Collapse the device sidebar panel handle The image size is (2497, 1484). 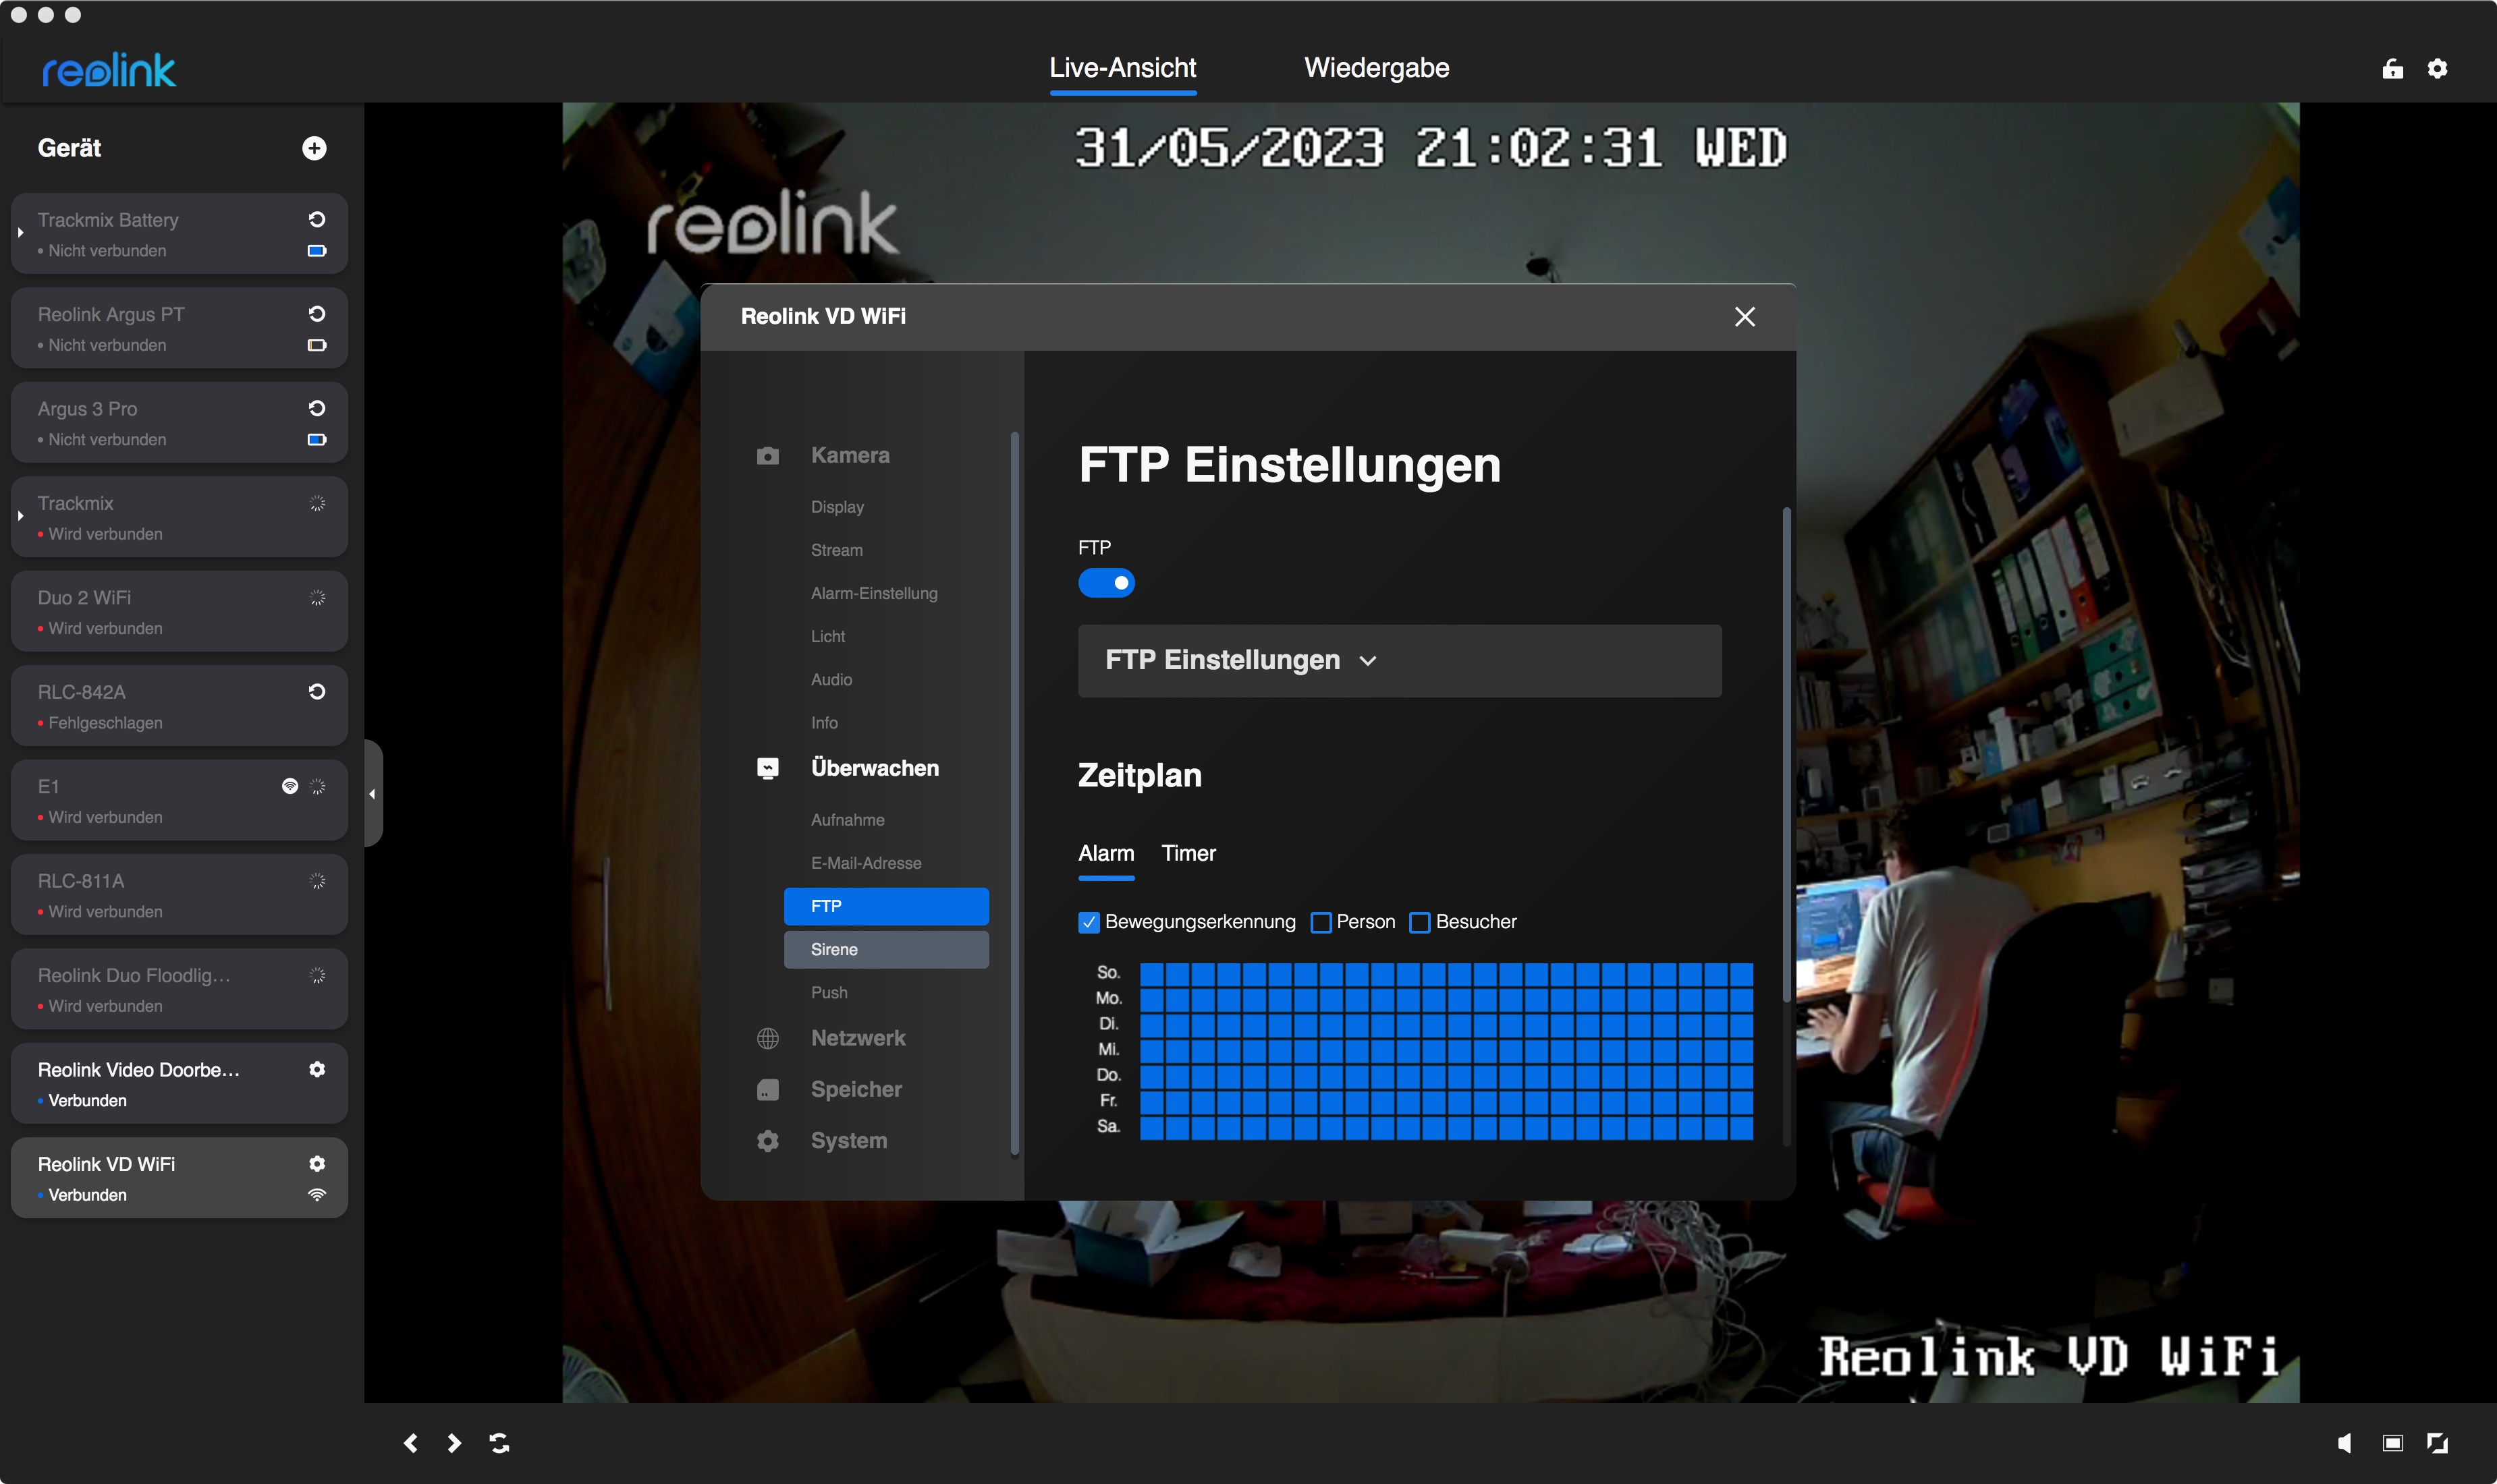click(x=372, y=793)
